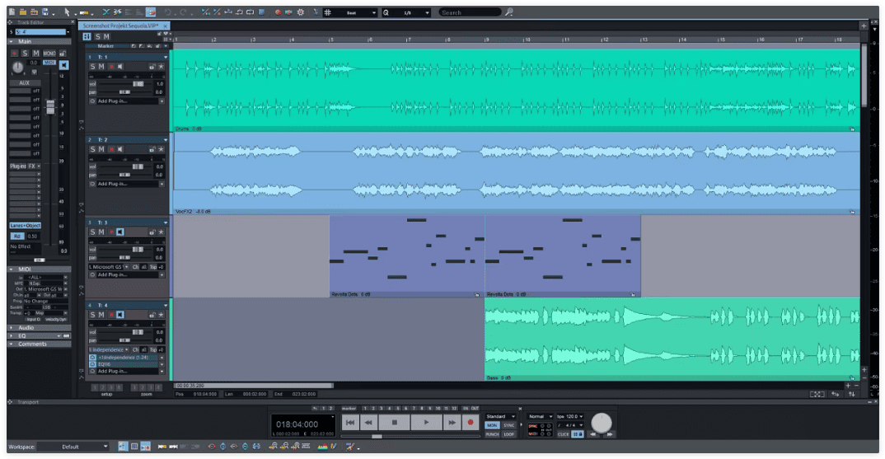Click the cut scissors icon in toolbar
The height and width of the screenshot is (459, 885).
[105, 12]
